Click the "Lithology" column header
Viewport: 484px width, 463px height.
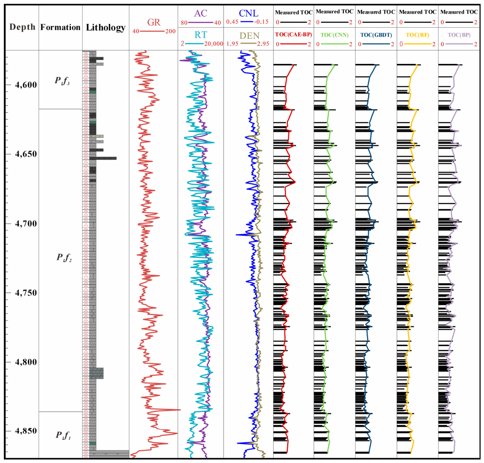(105, 27)
